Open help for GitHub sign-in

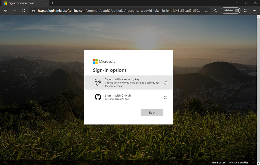click(166, 98)
